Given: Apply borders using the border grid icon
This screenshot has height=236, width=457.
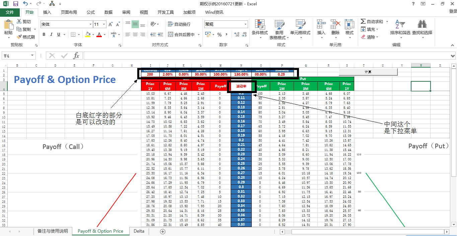Looking at the screenshot, I should (x=73, y=34).
